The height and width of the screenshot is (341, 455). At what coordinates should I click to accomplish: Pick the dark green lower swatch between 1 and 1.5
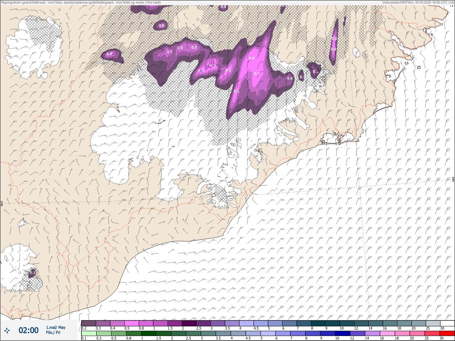[149, 334]
